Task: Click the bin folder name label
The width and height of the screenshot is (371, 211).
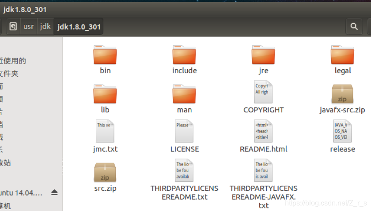Action: click(105, 70)
